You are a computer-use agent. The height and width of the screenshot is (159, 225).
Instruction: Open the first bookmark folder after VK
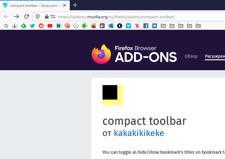tap(163, 26)
